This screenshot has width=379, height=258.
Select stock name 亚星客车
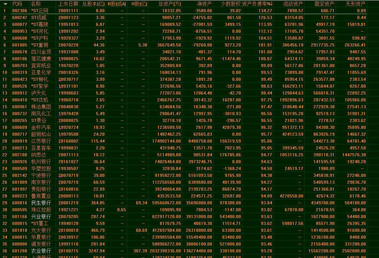41,148
